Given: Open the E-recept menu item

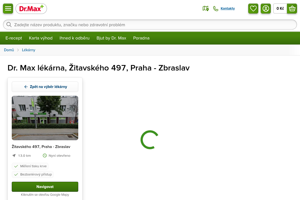Looking at the screenshot, I should [14, 38].
